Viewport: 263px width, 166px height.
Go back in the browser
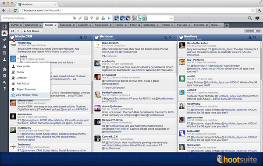point(4,10)
